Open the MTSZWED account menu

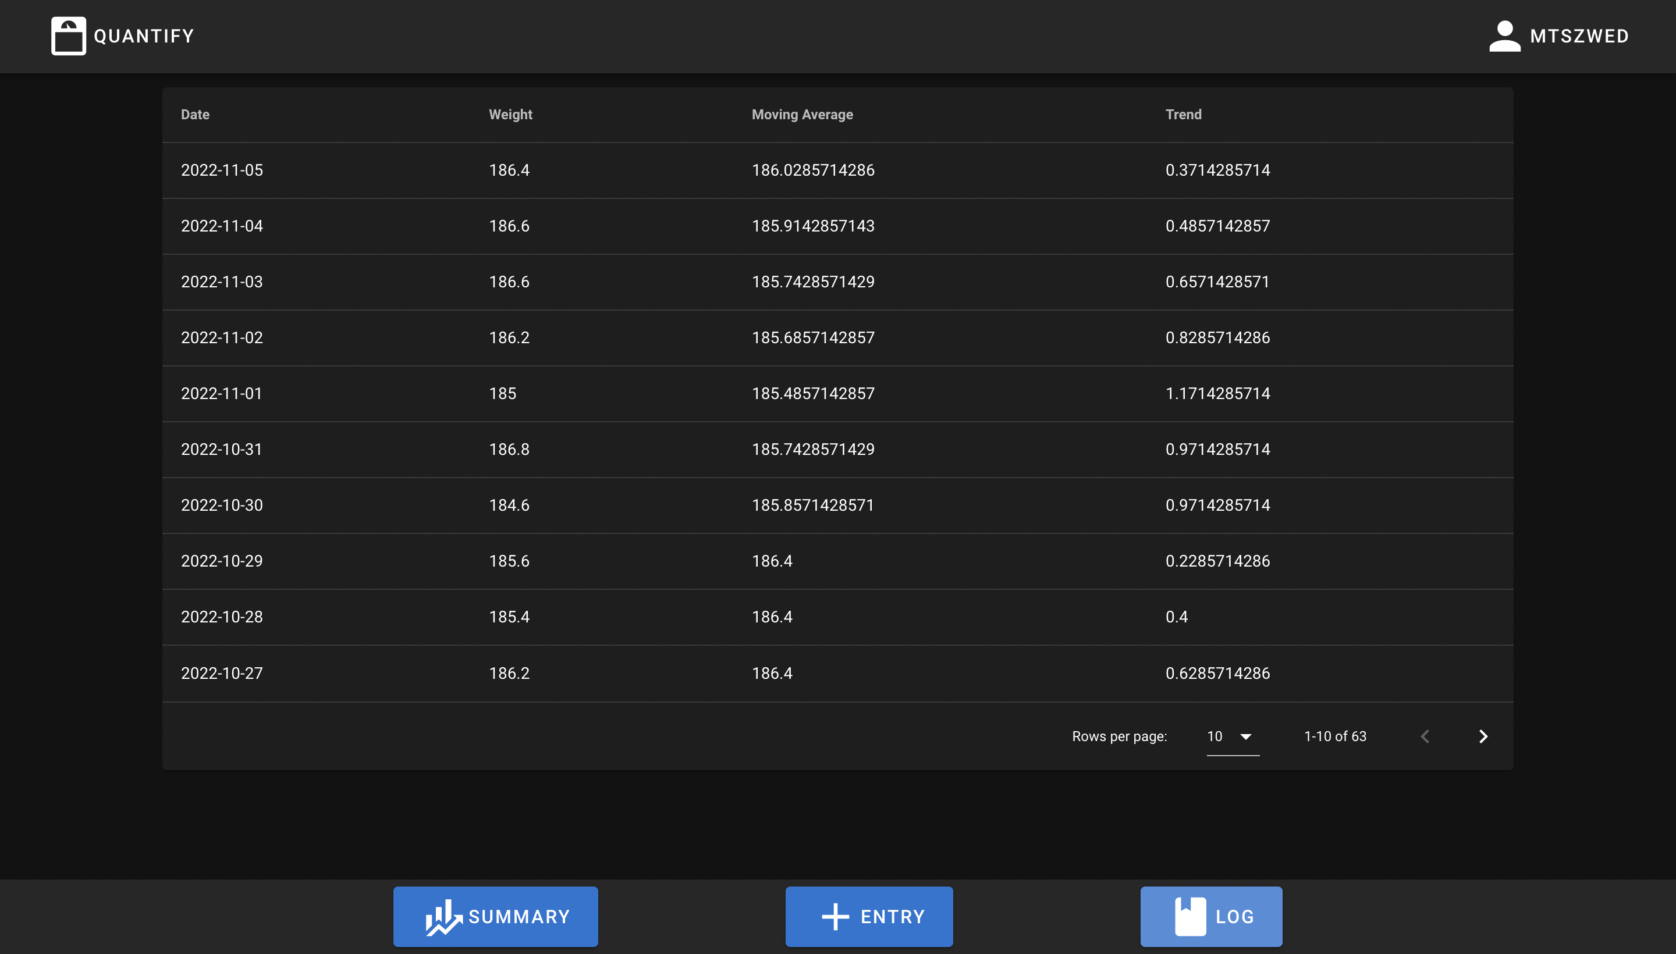pyautogui.click(x=1578, y=36)
